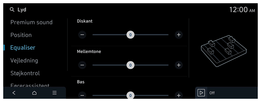This screenshot has width=261, height=102.
Task: Select the Premium sound menu item
Action: (x=32, y=22)
